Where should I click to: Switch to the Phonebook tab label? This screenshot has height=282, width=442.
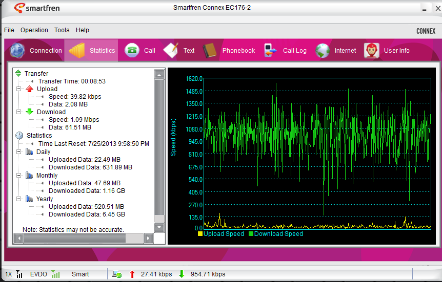click(238, 51)
